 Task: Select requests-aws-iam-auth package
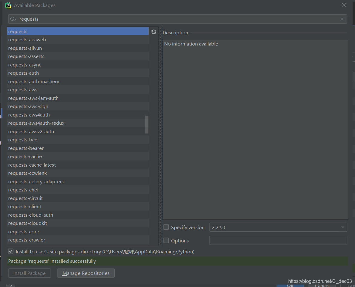pos(78,98)
